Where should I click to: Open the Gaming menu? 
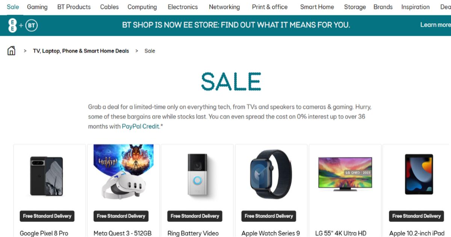tap(37, 7)
